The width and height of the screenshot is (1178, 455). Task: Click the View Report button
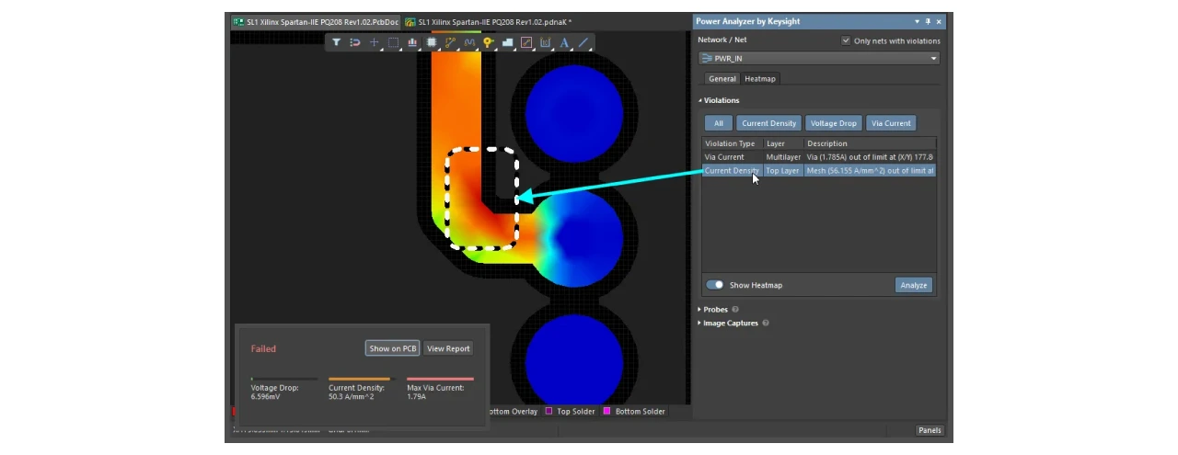pos(448,348)
